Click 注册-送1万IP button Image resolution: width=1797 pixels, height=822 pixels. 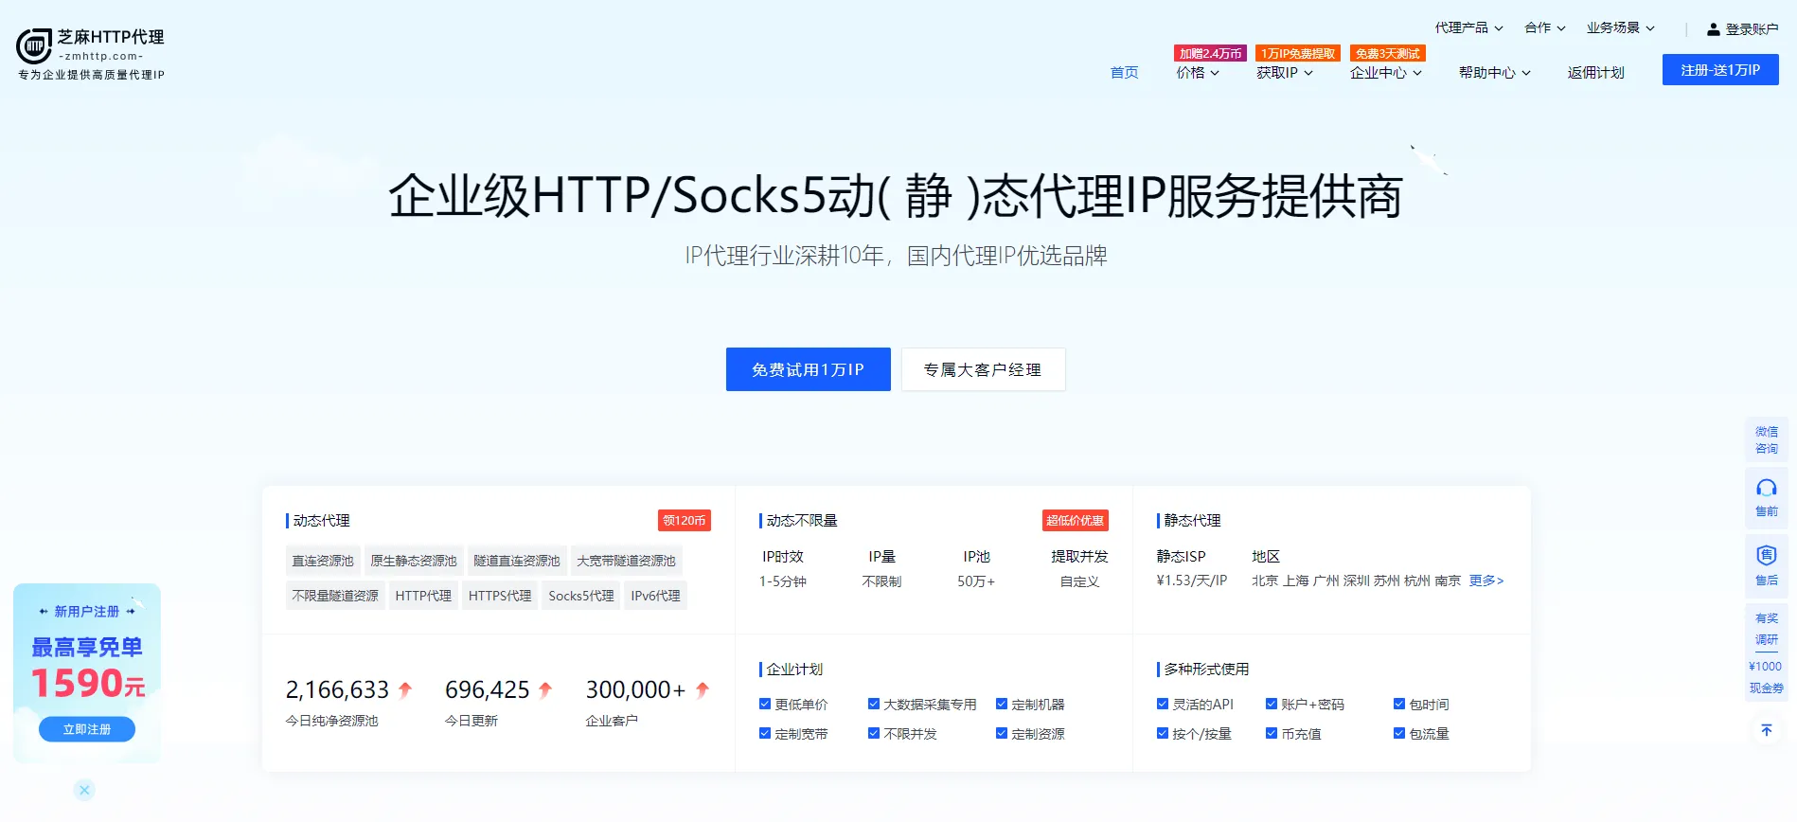[1720, 70]
